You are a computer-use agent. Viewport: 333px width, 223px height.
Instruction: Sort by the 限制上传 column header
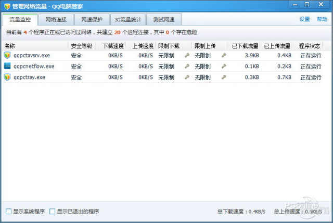(x=210, y=46)
